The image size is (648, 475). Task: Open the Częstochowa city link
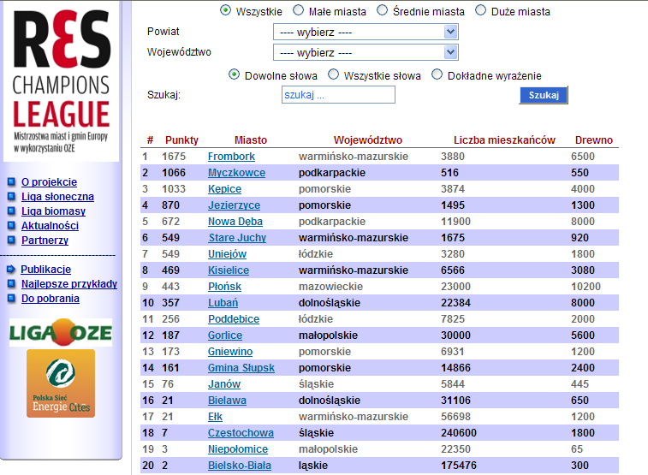241,433
